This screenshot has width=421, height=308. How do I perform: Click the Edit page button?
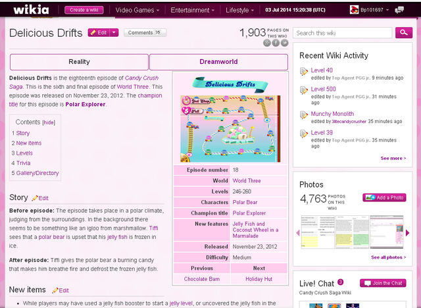[x=99, y=33]
